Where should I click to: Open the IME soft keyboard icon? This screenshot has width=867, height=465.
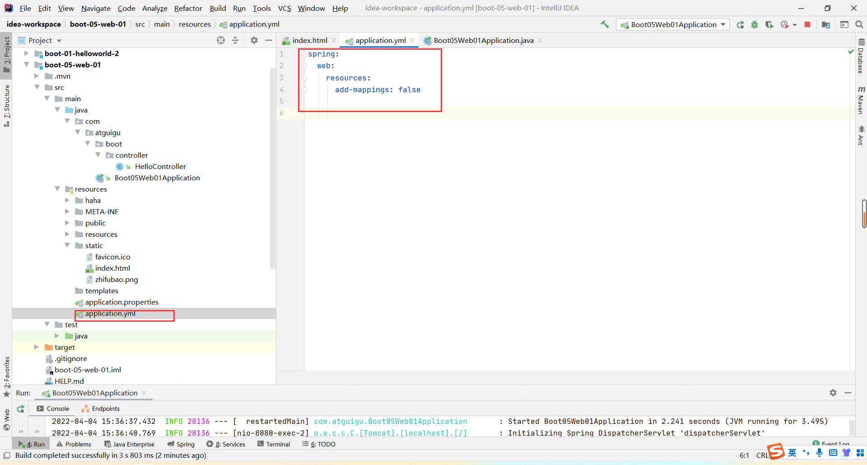pyautogui.click(x=833, y=452)
